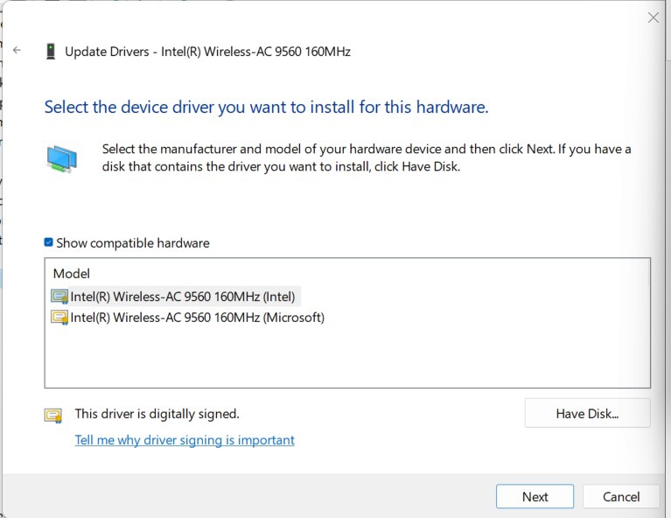This screenshot has height=518, width=671.
Task: Select Intel(R) Wireless-AC 9560 160MHz (Microsoft) driver
Action: pyautogui.click(x=197, y=318)
